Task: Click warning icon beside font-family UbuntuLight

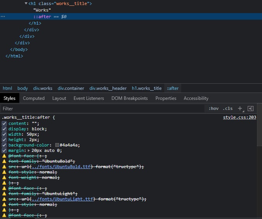Action: (x=4, y=194)
